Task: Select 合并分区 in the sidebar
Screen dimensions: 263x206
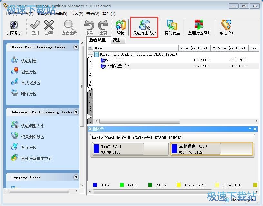Action: (x=24, y=147)
